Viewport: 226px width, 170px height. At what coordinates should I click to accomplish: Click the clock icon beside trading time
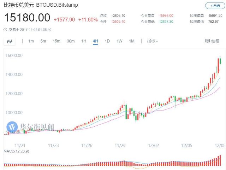click(5, 30)
